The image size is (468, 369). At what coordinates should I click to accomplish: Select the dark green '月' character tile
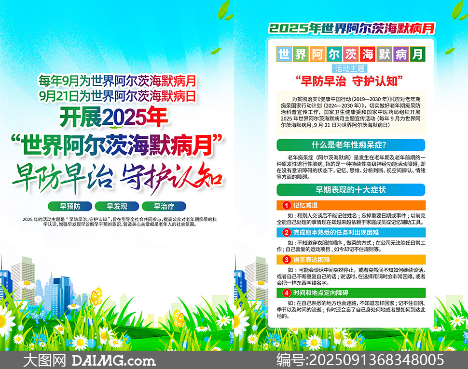pos(417,54)
